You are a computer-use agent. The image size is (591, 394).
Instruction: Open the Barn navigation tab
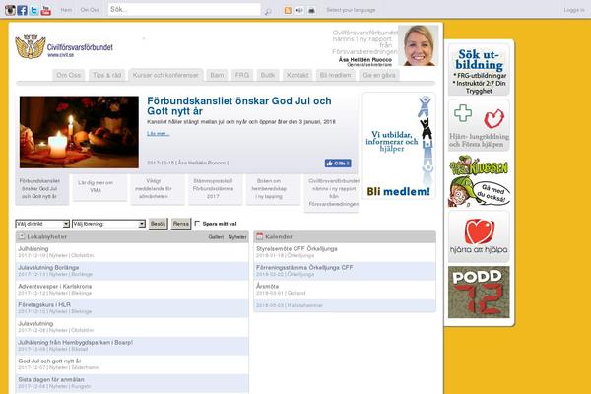(217, 75)
